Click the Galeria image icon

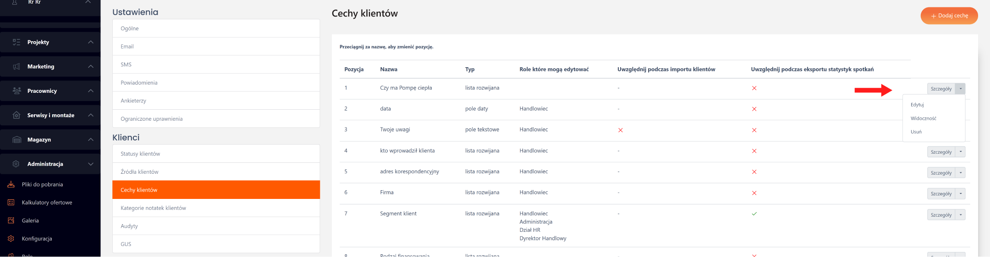tap(11, 220)
